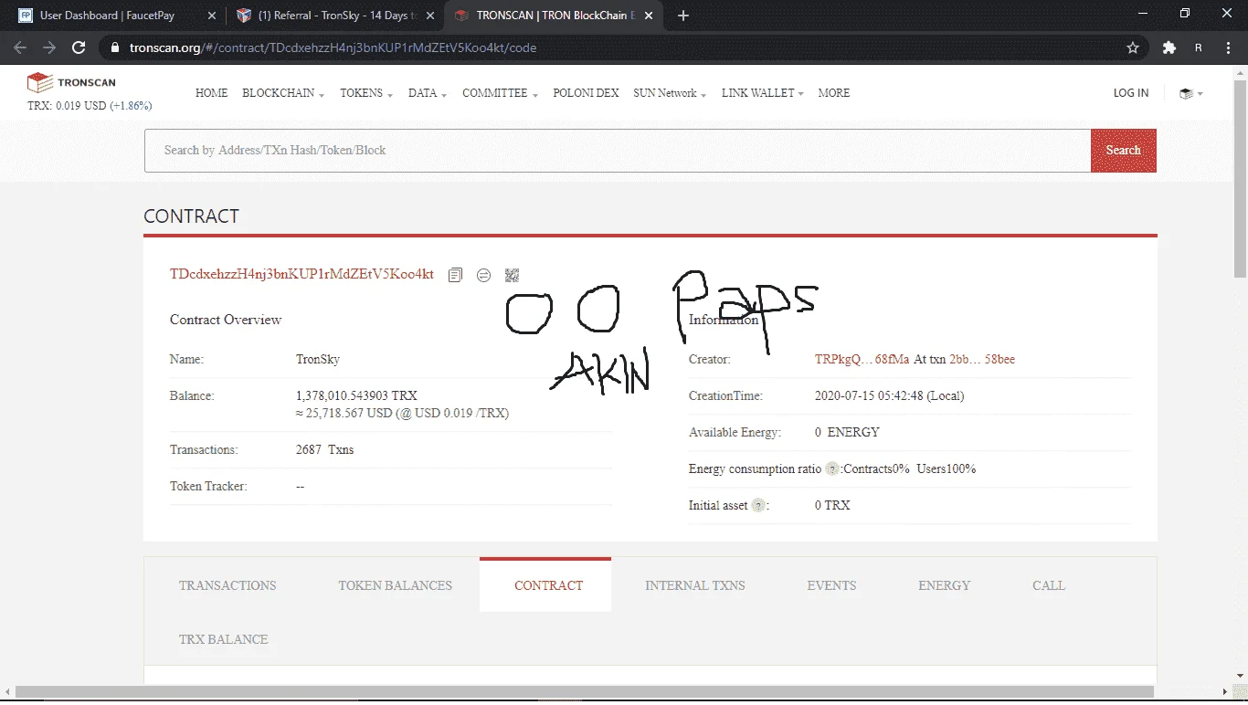This screenshot has height=705, width=1248.
Task: Focus the Address/TXn Hash search field
Action: [x=618, y=151]
